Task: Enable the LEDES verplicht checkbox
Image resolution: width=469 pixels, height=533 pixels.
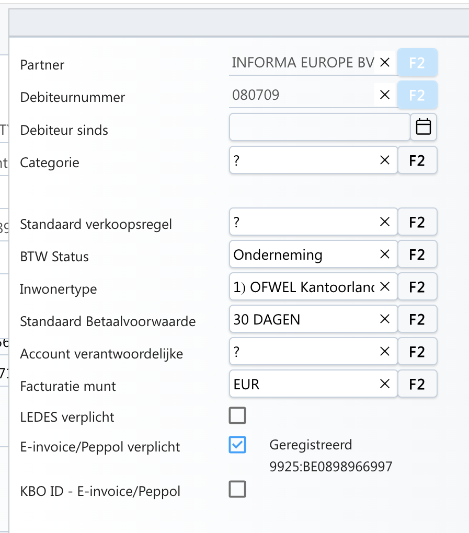Action: point(237,416)
